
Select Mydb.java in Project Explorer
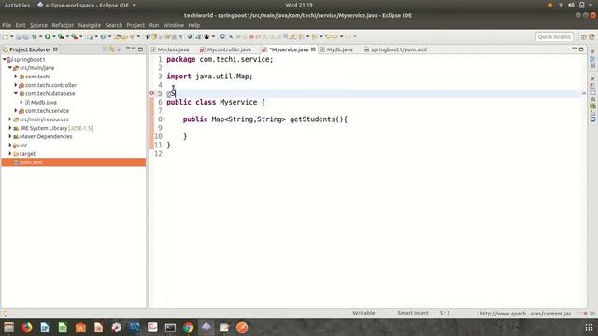point(44,102)
